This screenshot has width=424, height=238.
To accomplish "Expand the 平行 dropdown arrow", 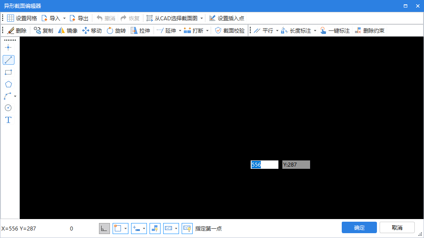I will point(277,30).
